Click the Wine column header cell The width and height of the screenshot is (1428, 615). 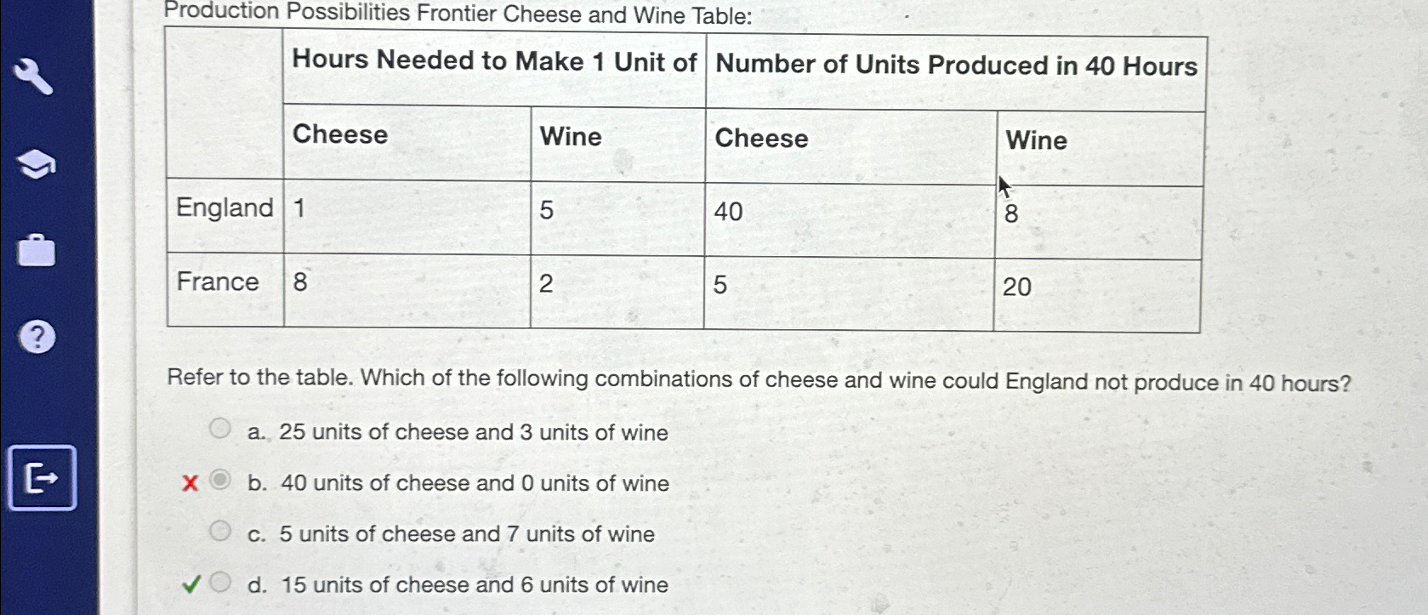tap(569, 137)
